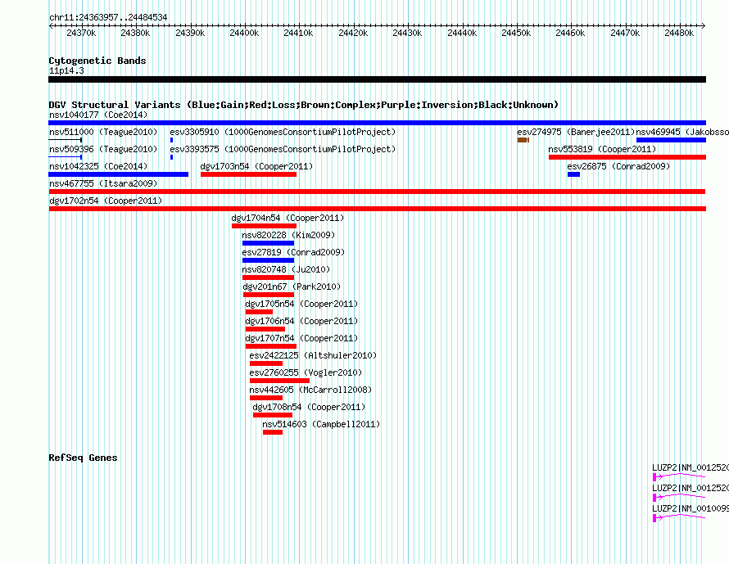
Task: Click the nsv467755 (Itsara2009) label
Action: click(103, 183)
